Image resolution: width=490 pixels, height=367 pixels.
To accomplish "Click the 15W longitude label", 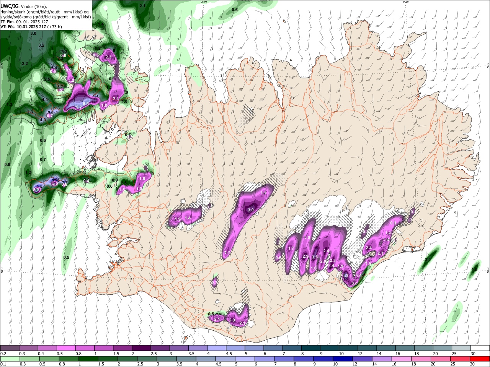I will pyautogui.click(x=405, y=2).
